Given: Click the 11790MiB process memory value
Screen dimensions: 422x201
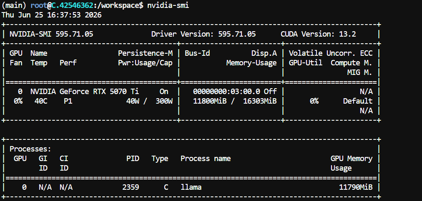Looking at the screenshot, I should click(x=356, y=187).
